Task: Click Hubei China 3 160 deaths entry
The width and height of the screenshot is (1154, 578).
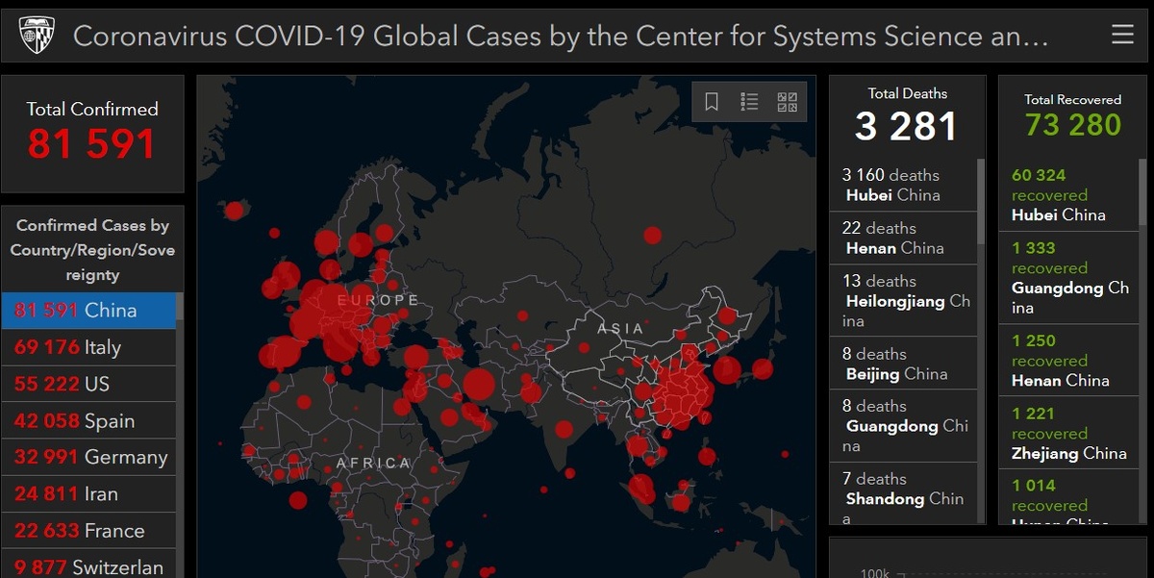Action: point(903,185)
